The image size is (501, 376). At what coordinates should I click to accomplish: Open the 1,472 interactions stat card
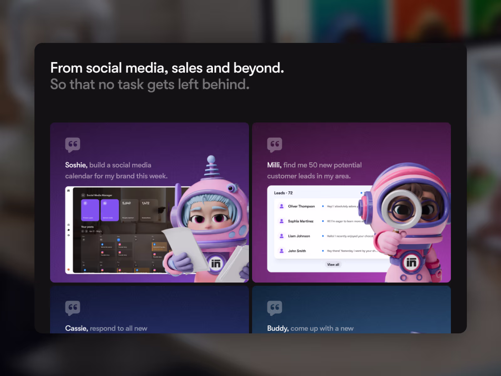[x=148, y=210]
